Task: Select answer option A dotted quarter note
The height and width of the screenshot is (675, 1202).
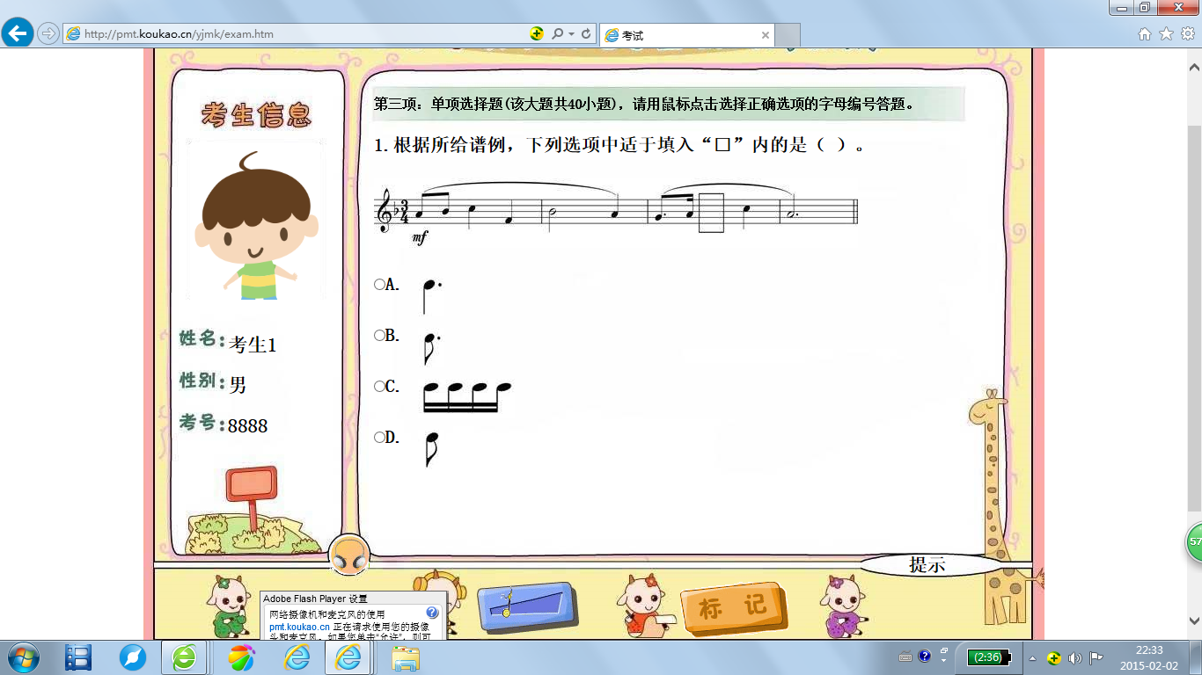Action: point(380,284)
